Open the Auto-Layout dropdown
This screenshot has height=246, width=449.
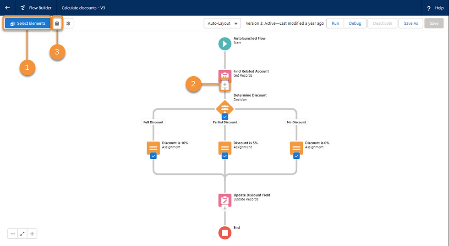tap(222, 23)
